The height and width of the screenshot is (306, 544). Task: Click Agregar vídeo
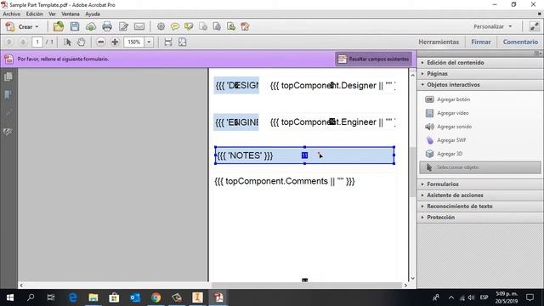click(x=447, y=113)
